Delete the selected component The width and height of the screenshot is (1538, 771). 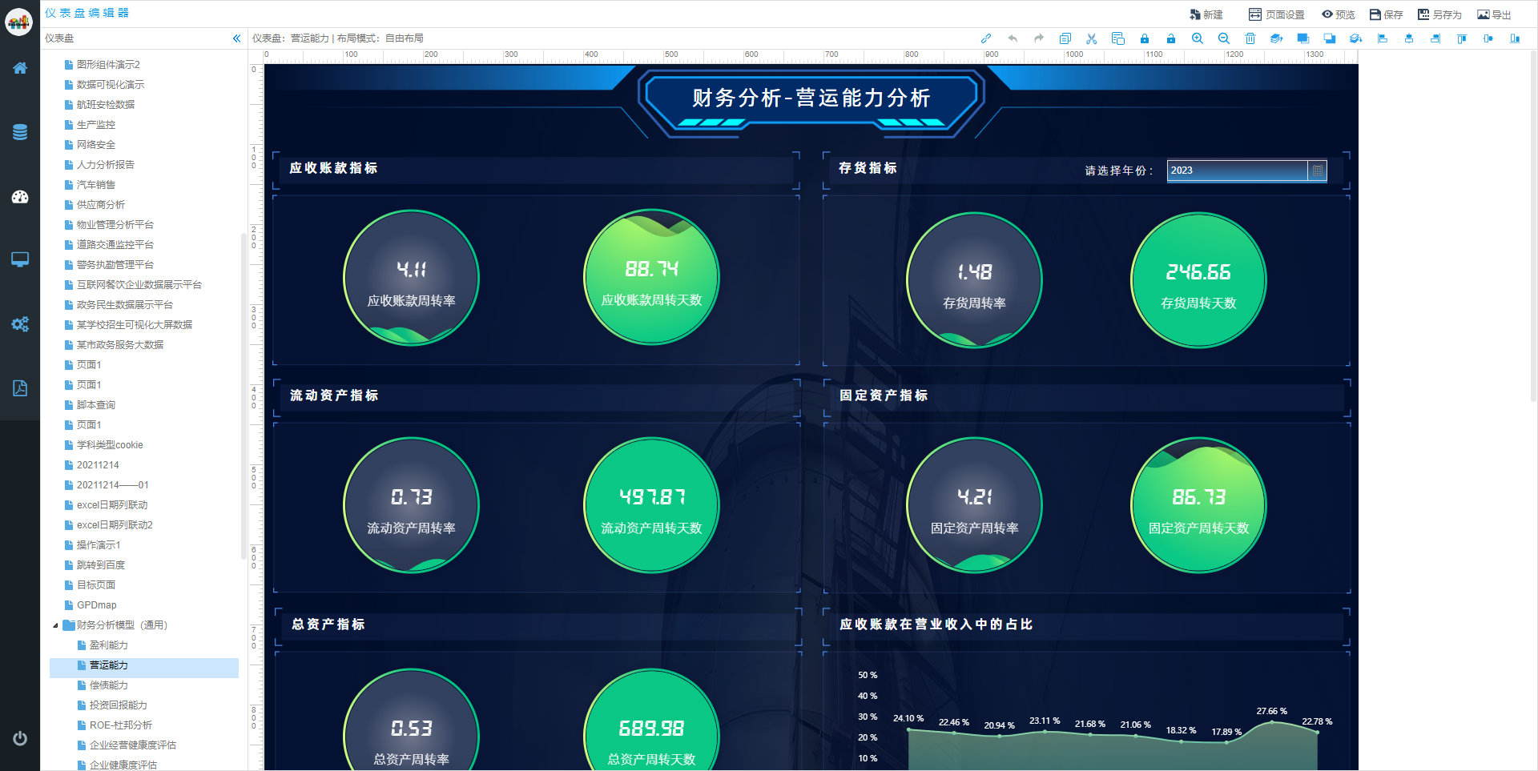pos(1250,38)
